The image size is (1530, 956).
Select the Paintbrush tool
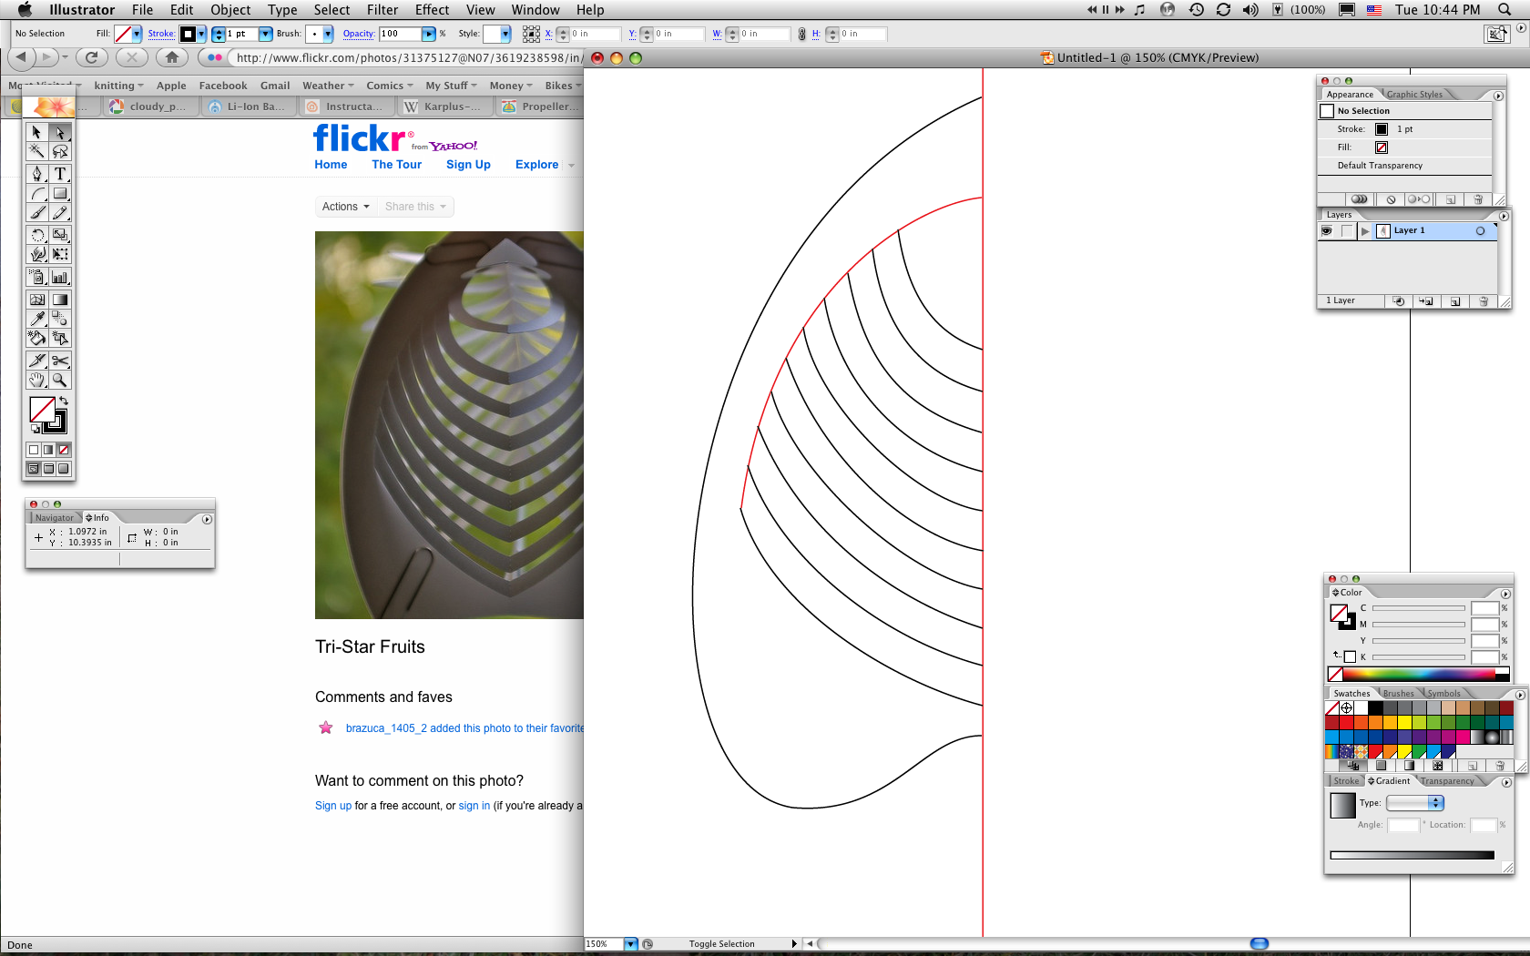coord(36,212)
